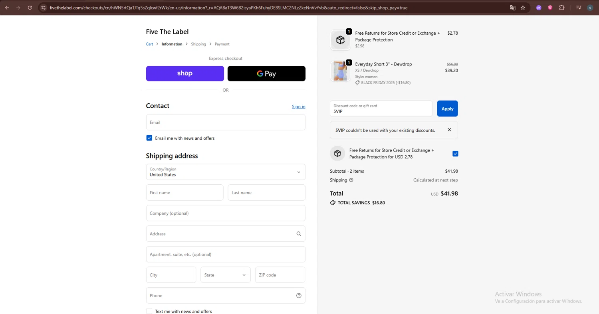Click the Total Savings tag icon

pos(333,203)
